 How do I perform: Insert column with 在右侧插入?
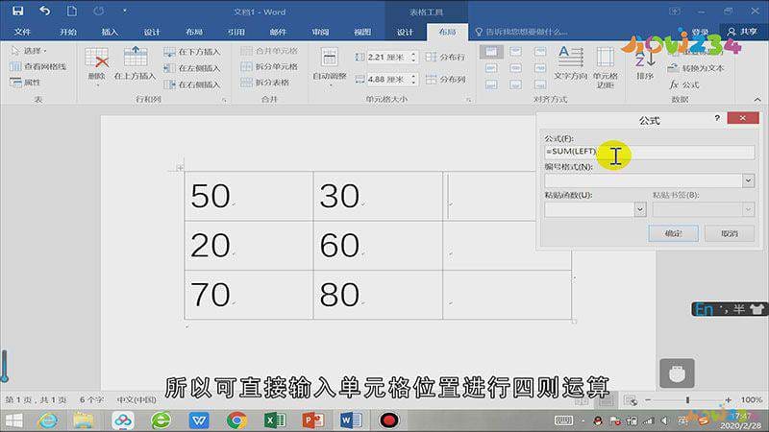tap(192, 84)
